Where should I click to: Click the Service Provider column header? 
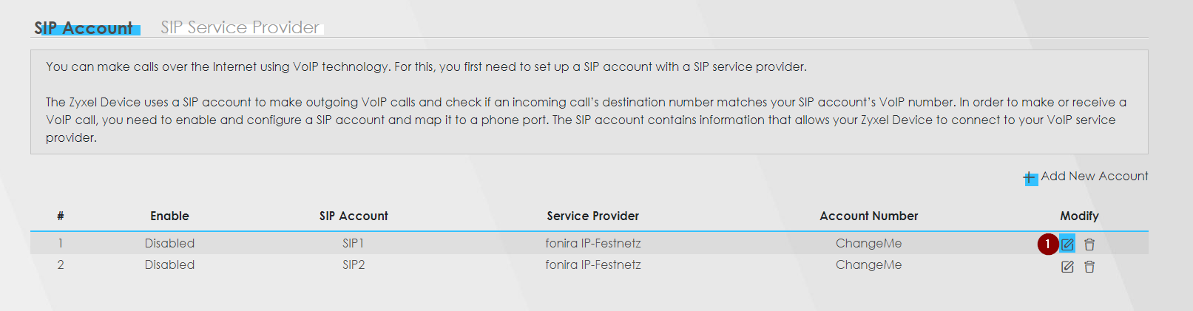click(593, 216)
